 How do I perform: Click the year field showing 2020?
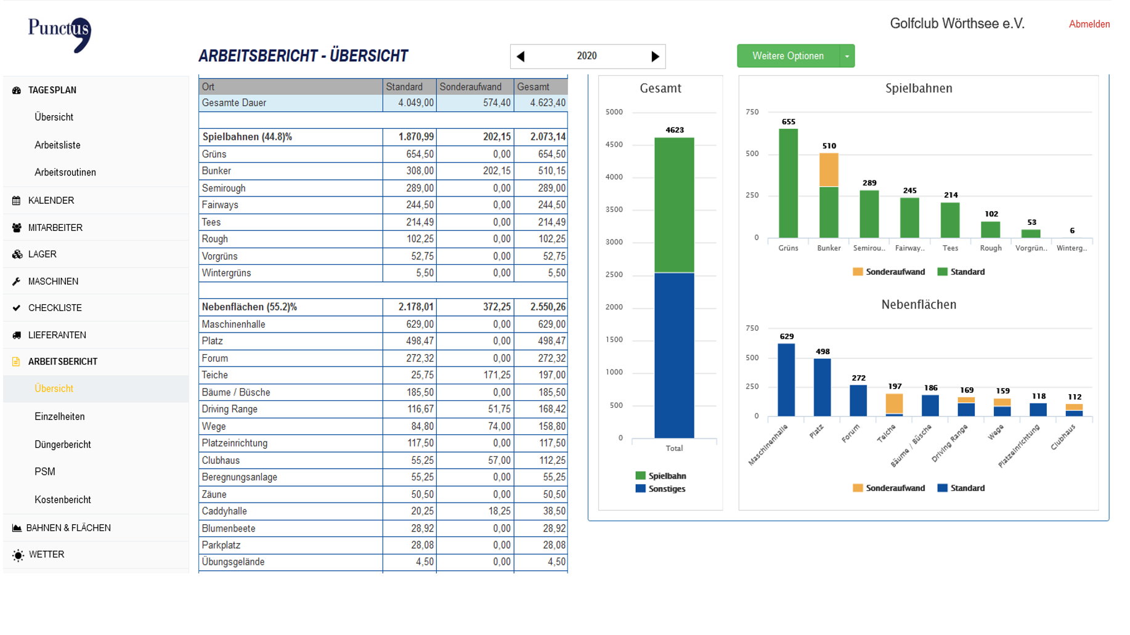[x=587, y=56]
